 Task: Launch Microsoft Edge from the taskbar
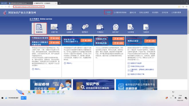(34, 92)
